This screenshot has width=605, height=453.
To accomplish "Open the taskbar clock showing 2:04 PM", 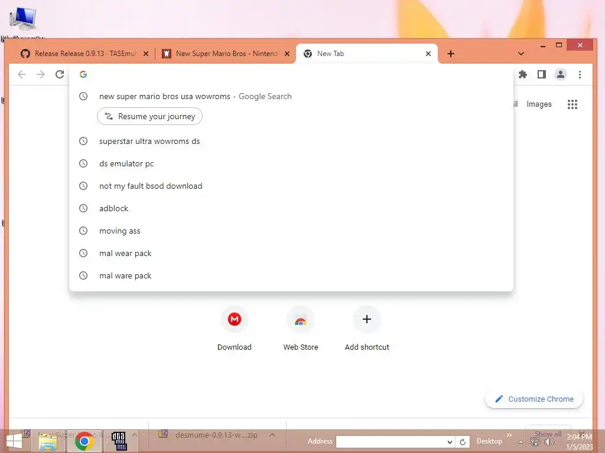I will point(579,442).
